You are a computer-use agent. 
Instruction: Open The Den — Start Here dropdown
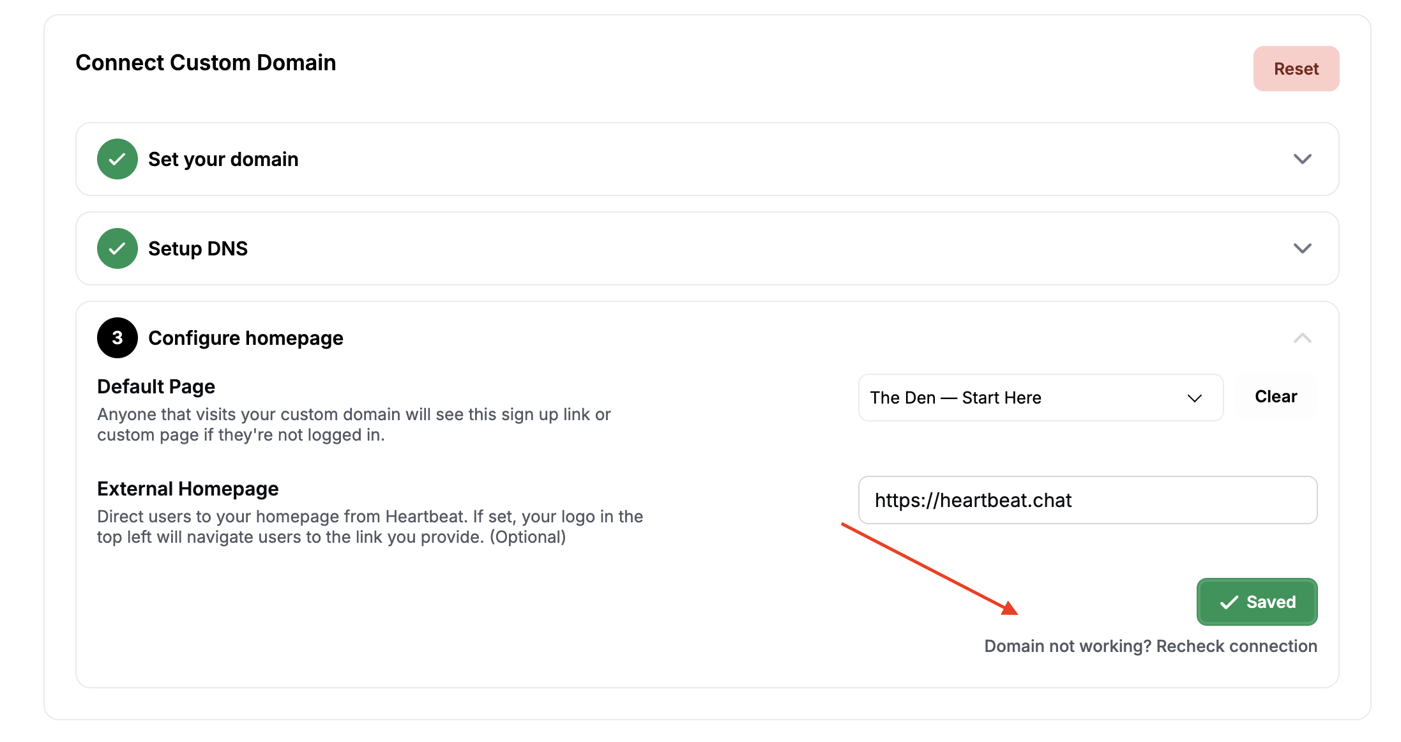point(1041,397)
